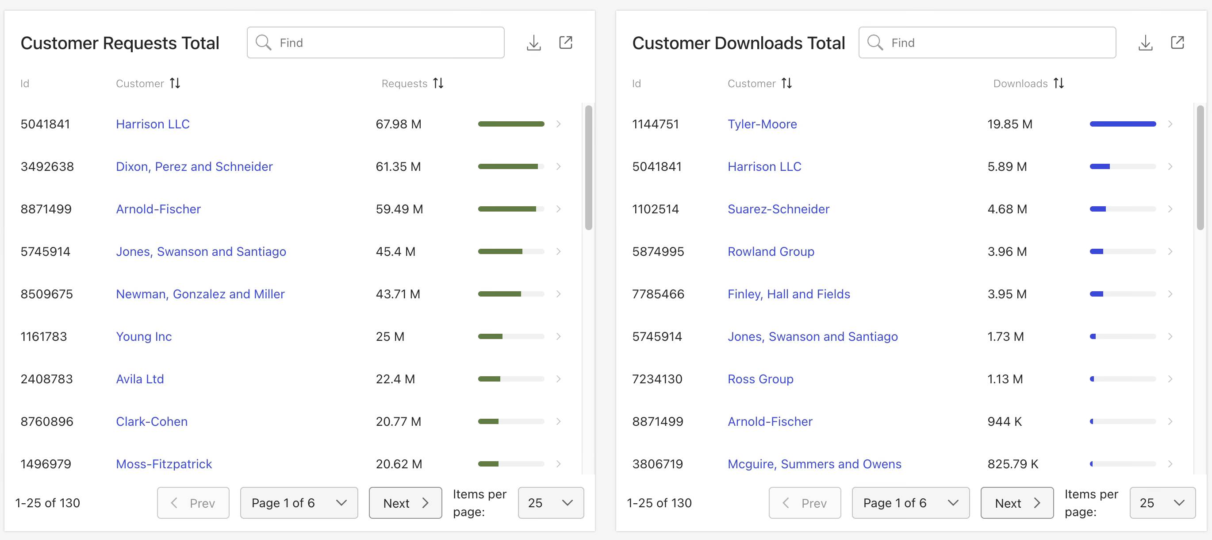Focus the Find field in Customer Requests Total
This screenshot has height=540, width=1212.
click(x=376, y=43)
